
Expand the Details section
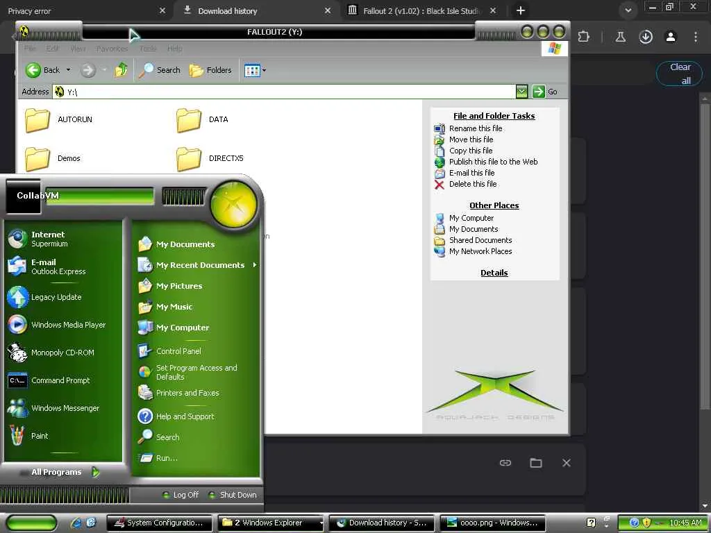point(494,273)
